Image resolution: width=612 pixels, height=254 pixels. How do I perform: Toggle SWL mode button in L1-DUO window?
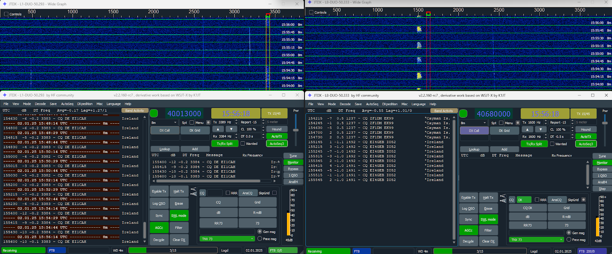pos(179,215)
